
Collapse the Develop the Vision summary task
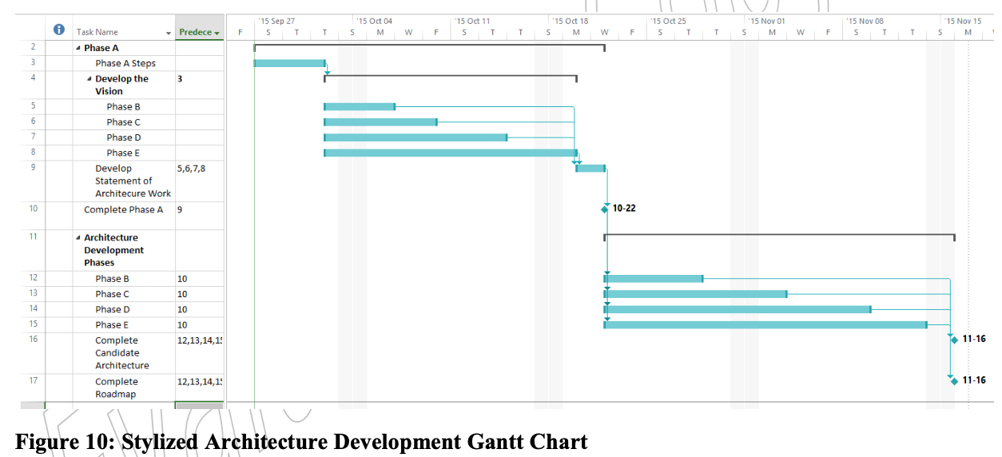click(89, 79)
